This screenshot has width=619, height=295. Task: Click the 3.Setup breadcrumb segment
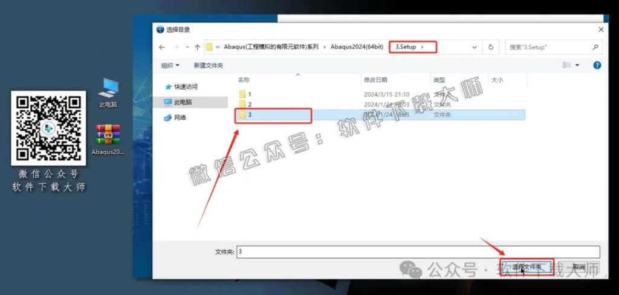click(406, 47)
